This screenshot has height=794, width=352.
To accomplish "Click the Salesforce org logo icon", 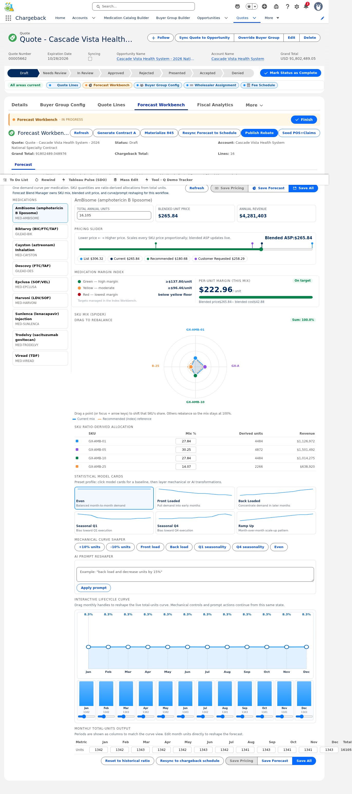I will (9, 7).
